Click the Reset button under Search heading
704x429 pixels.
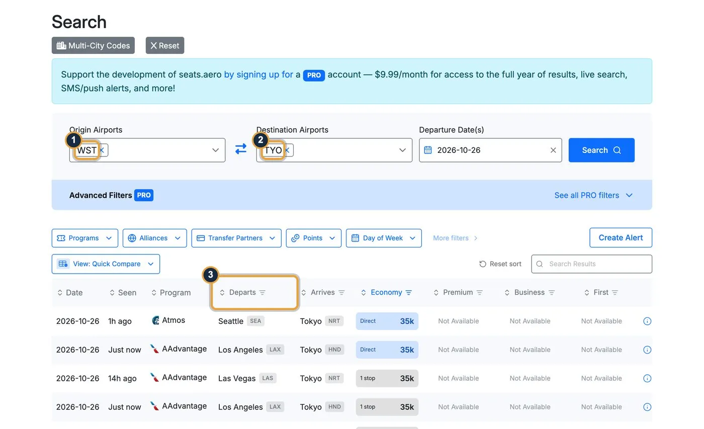(165, 45)
